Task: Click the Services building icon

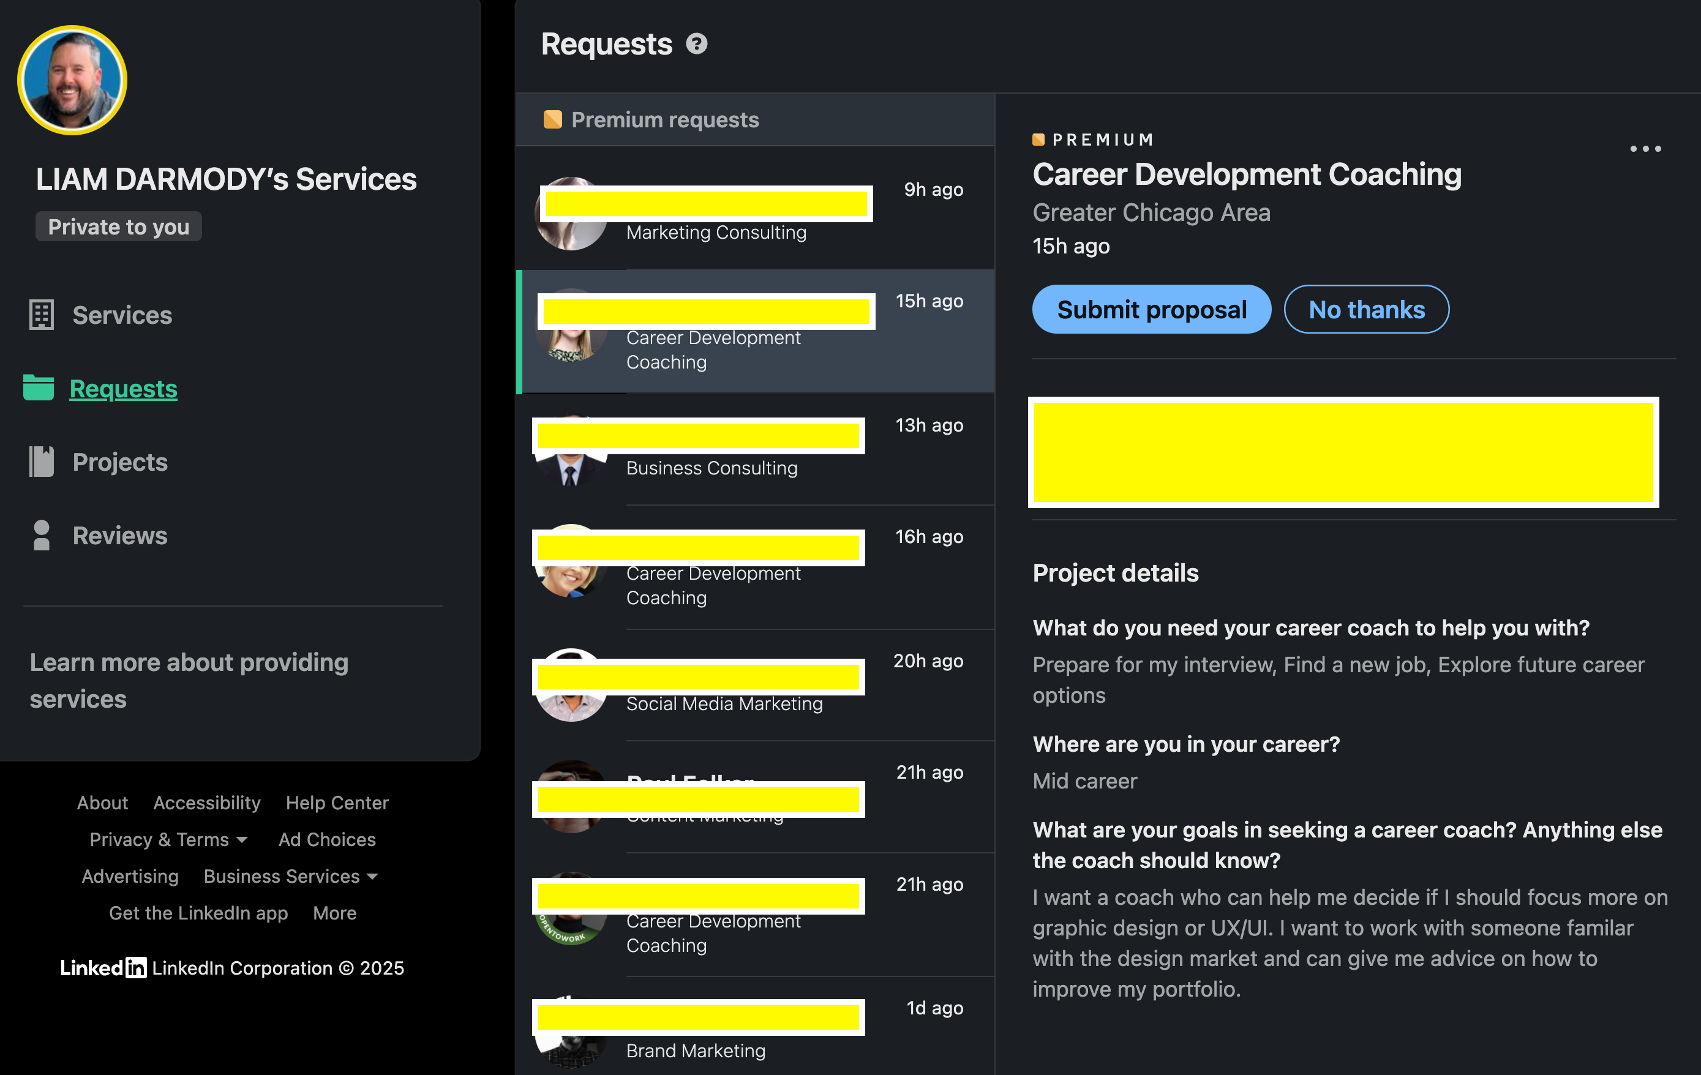Action: (x=41, y=315)
